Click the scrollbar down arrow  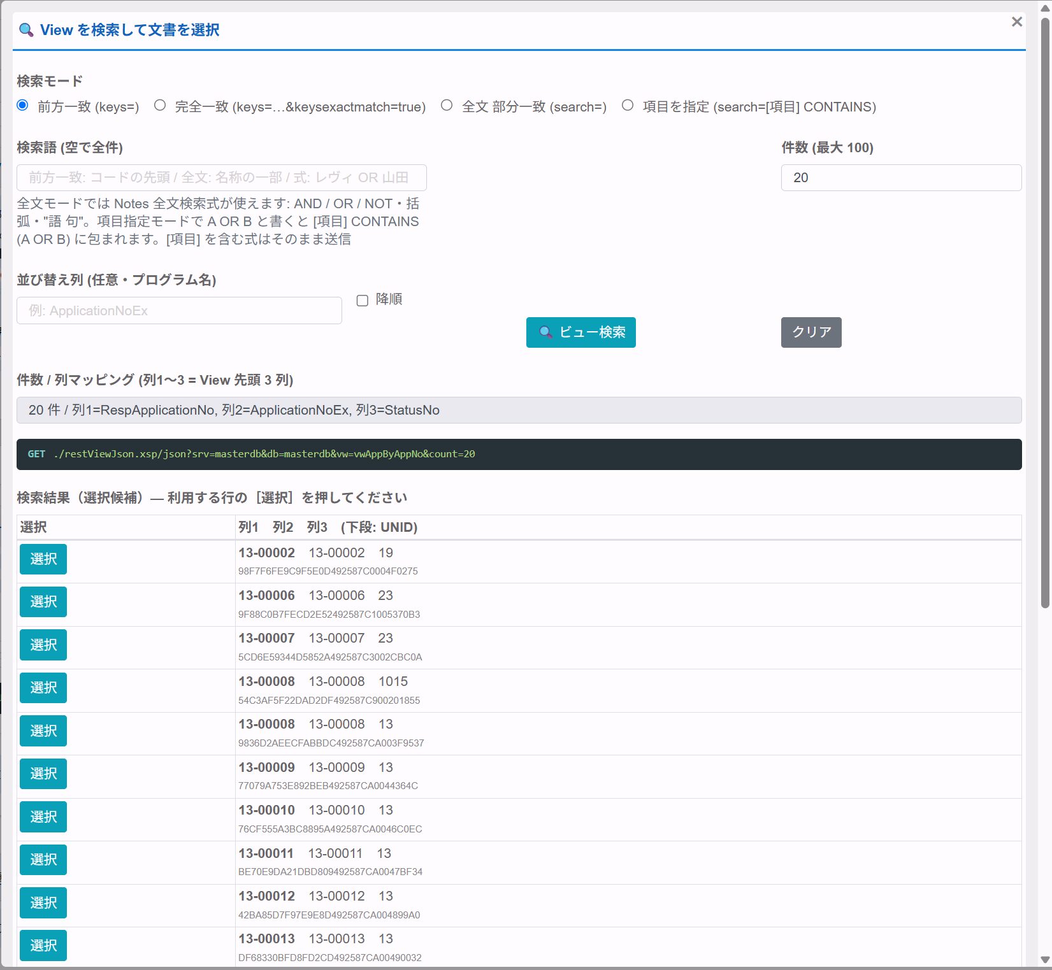click(x=1045, y=960)
